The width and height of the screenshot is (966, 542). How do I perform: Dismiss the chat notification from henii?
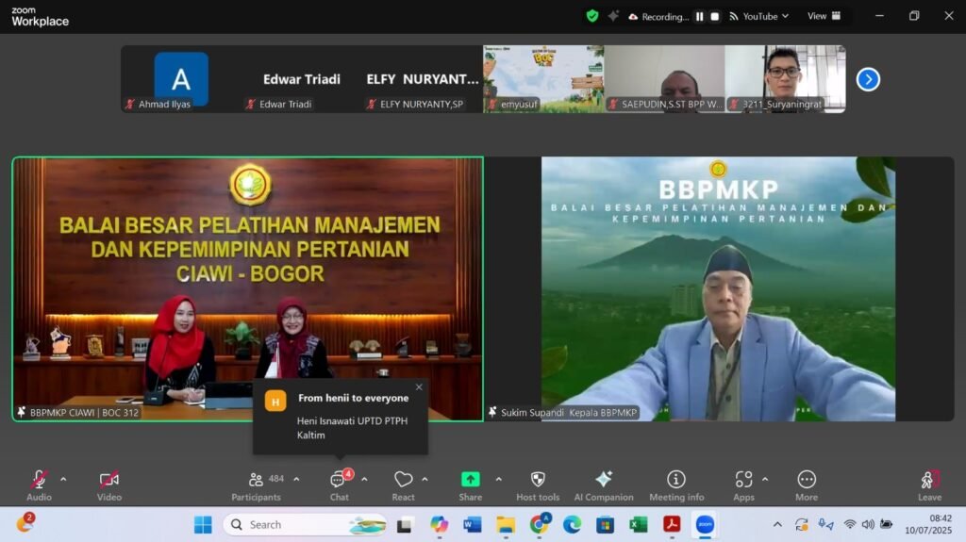point(419,386)
